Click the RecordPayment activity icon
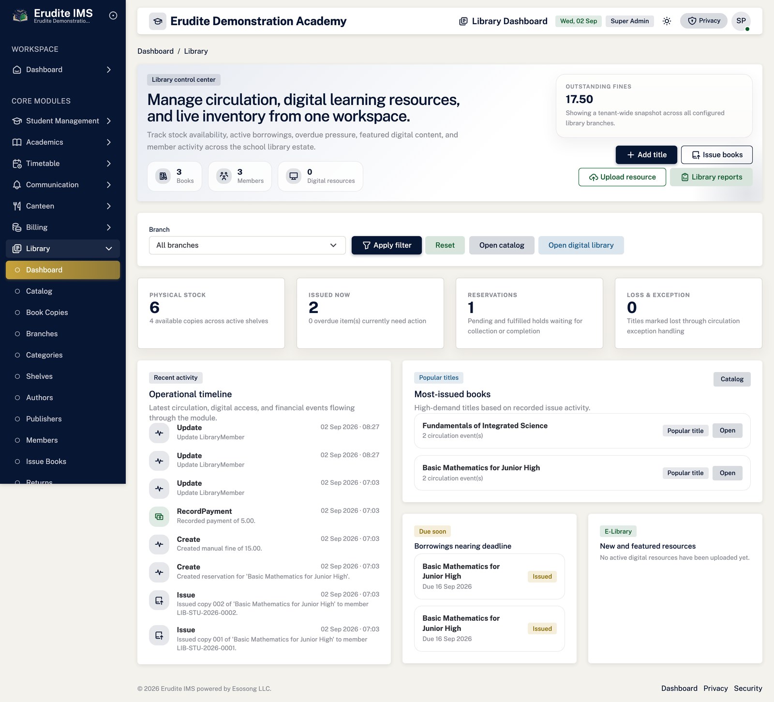Image resolution: width=774 pixels, height=702 pixels. click(x=159, y=517)
